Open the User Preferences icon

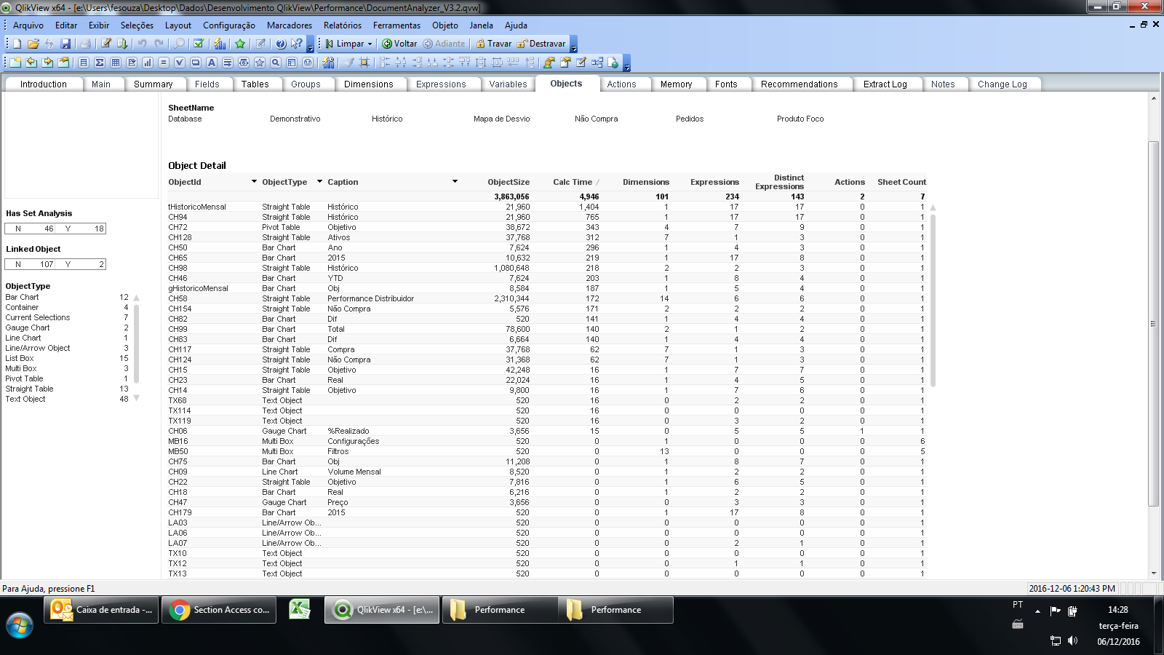click(549, 63)
